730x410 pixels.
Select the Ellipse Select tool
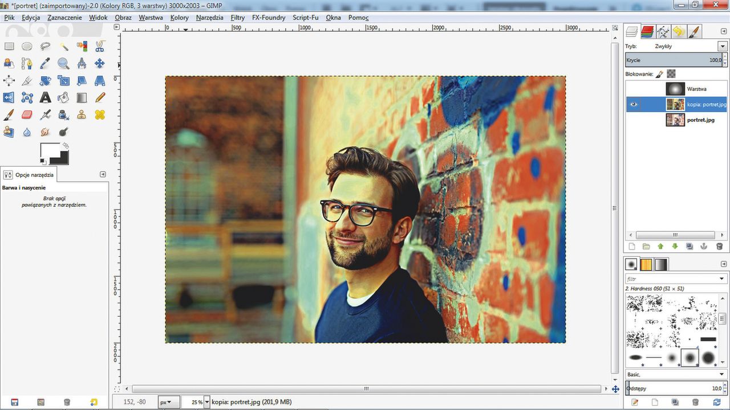point(27,46)
